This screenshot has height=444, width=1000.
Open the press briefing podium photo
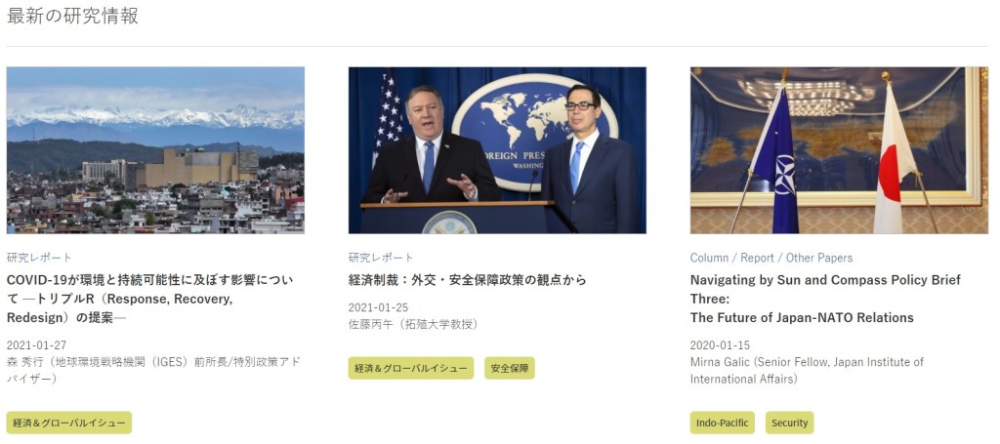(497, 149)
